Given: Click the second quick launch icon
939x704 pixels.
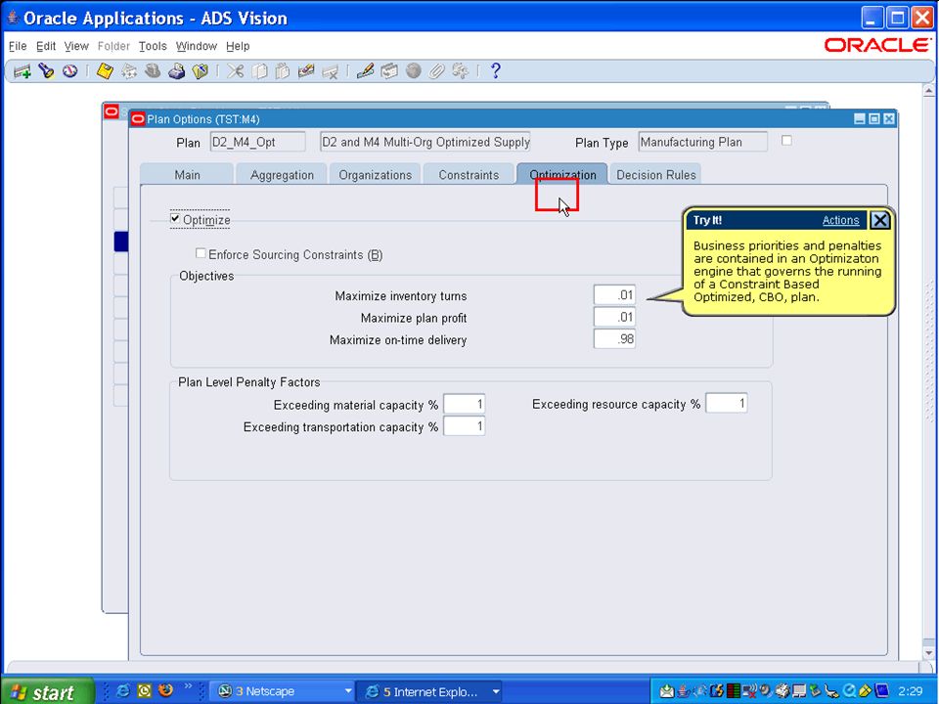Looking at the screenshot, I should click(x=145, y=691).
